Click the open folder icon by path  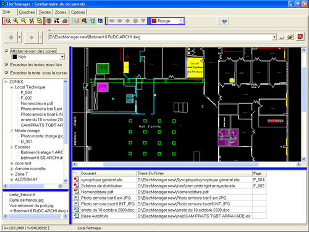pyautogui.click(x=290, y=37)
